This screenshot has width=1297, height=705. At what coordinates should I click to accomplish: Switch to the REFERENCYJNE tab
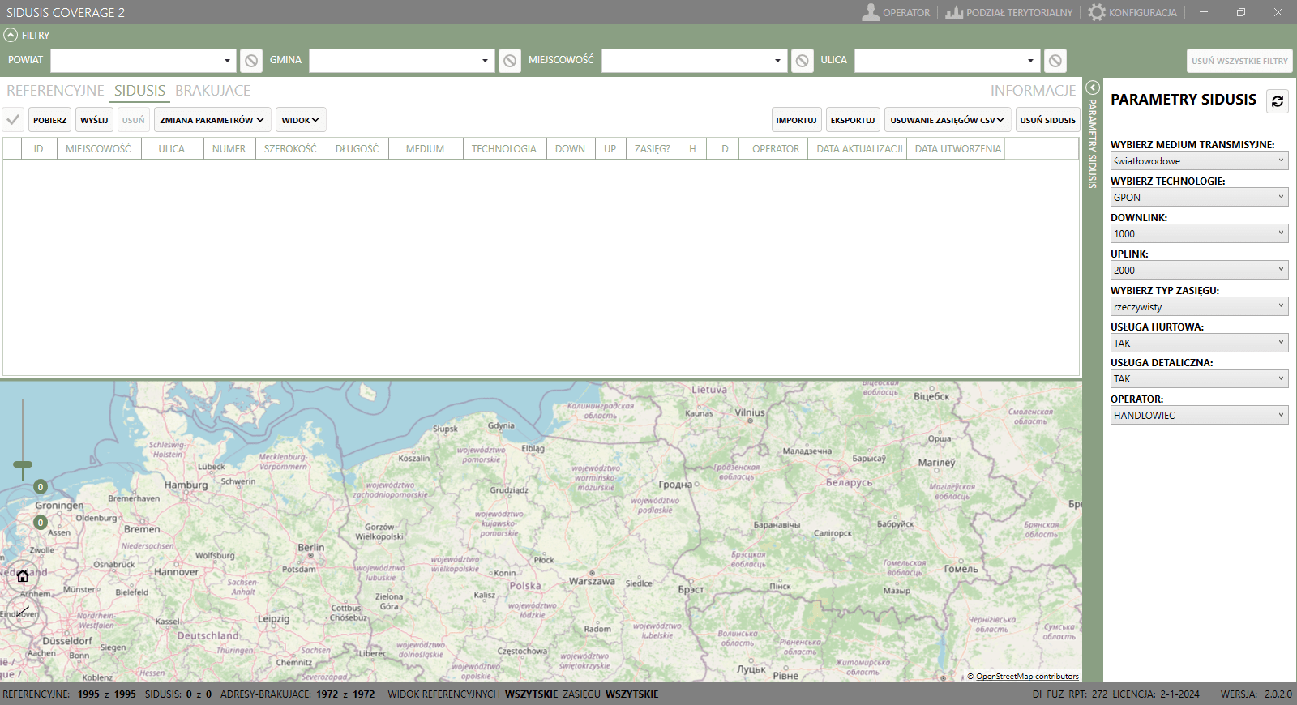55,91
